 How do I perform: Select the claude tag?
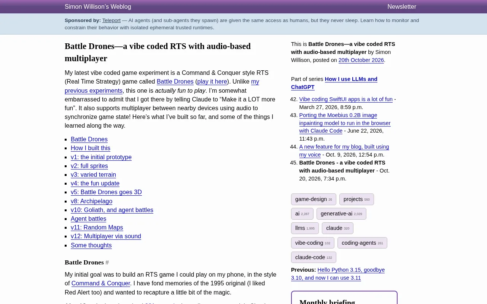(337, 228)
